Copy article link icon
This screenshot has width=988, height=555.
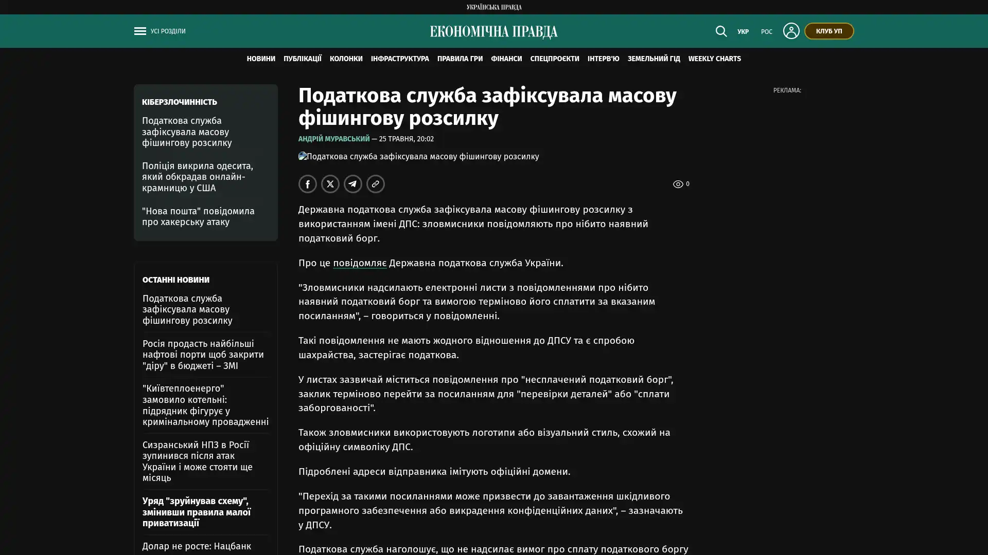coord(376,184)
